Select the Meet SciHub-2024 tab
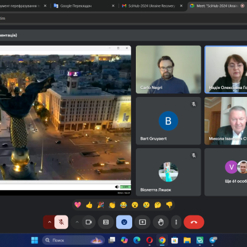The image size is (247, 247). coord(217,6)
